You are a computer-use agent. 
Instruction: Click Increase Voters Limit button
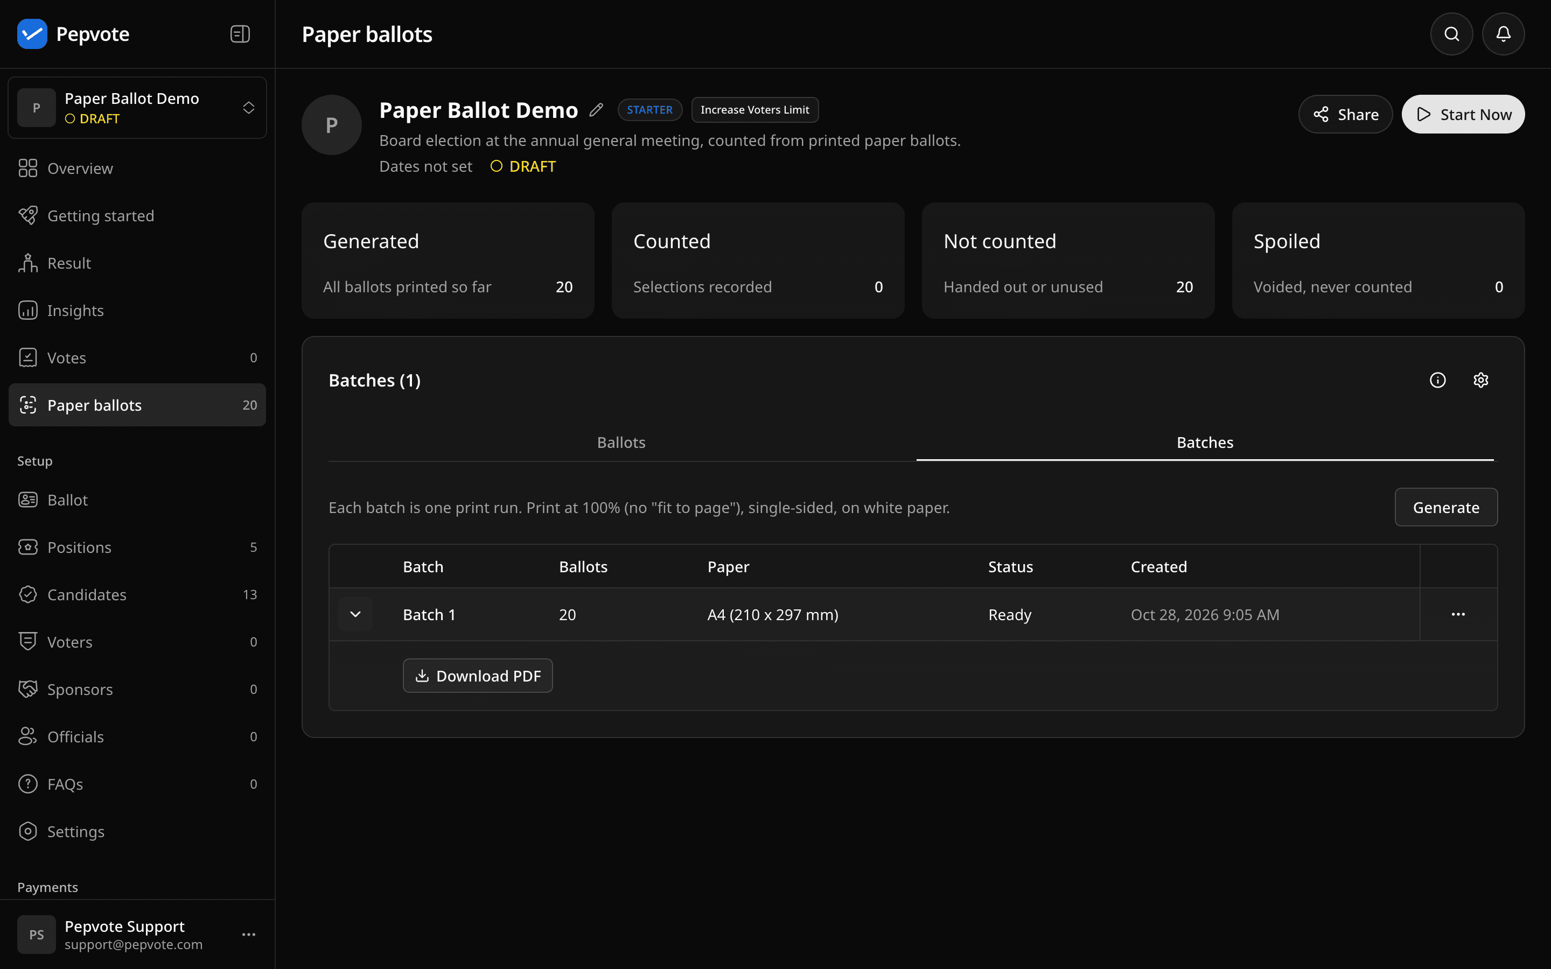pyautogui.click(x=754, y=110)
